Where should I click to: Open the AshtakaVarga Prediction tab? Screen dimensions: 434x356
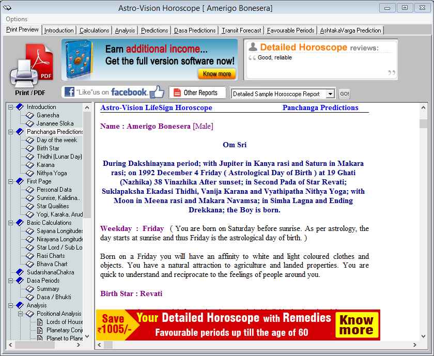(350, 30)
